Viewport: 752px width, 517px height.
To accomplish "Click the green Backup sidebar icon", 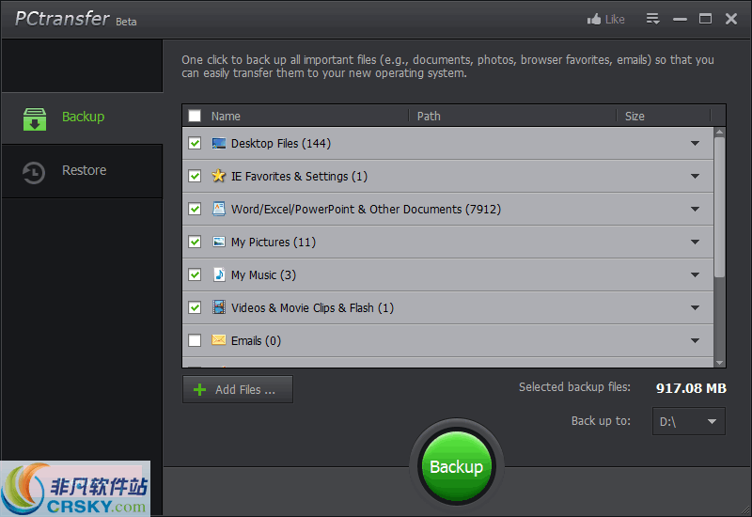I will [35, 119].
